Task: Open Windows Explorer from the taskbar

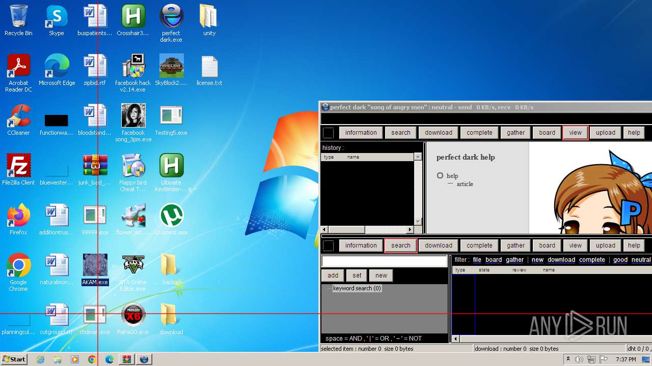Action: click(x=58, y=359)
